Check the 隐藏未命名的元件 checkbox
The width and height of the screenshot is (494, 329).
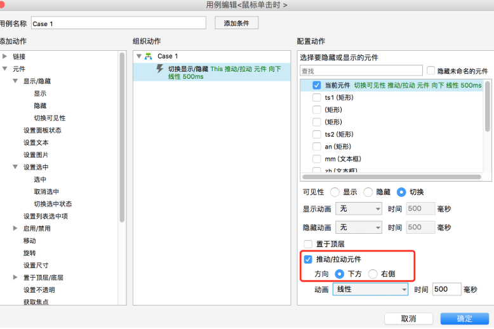[431, 70]
